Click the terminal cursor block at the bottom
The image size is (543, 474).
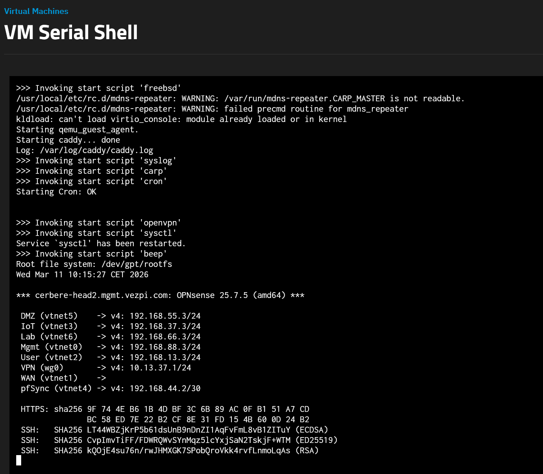pos(18,460)
